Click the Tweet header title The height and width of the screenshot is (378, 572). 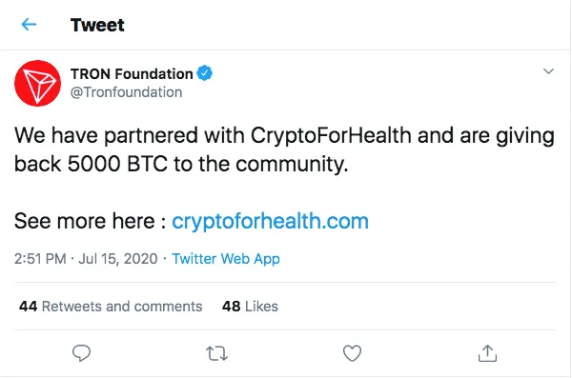click(97, 25)
